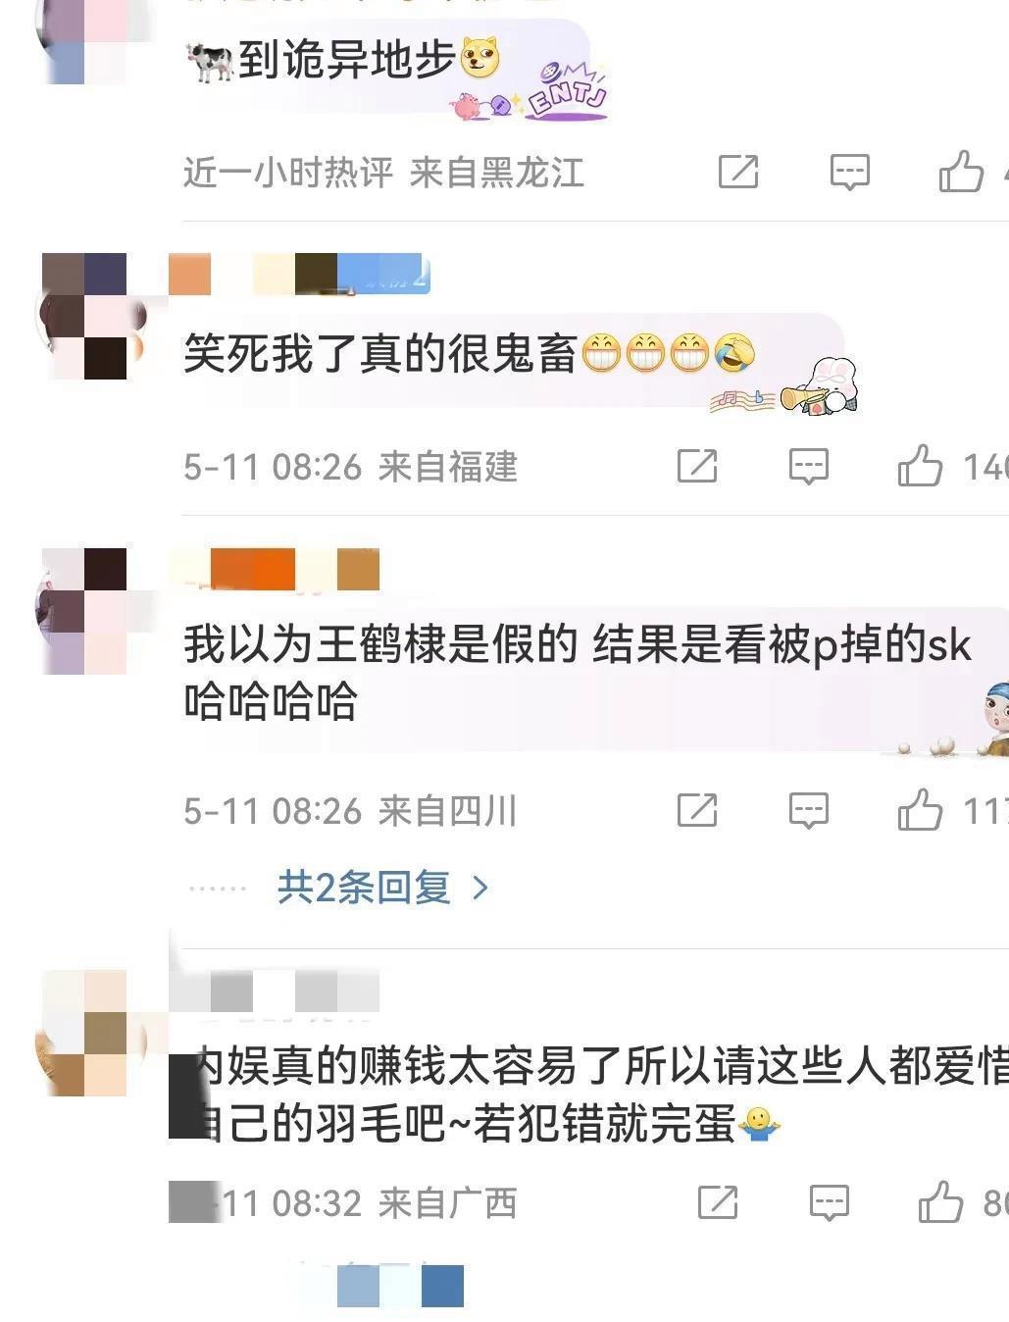Click chevron arrow beside 共2条回复
1009x1322 pixels.
coord(480,889)
